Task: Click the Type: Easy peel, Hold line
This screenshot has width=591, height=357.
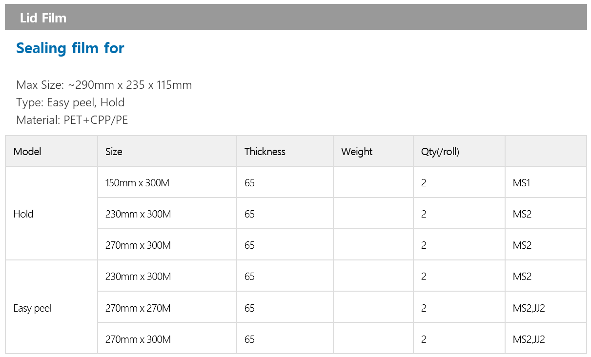Action: (x=70, y=102)
